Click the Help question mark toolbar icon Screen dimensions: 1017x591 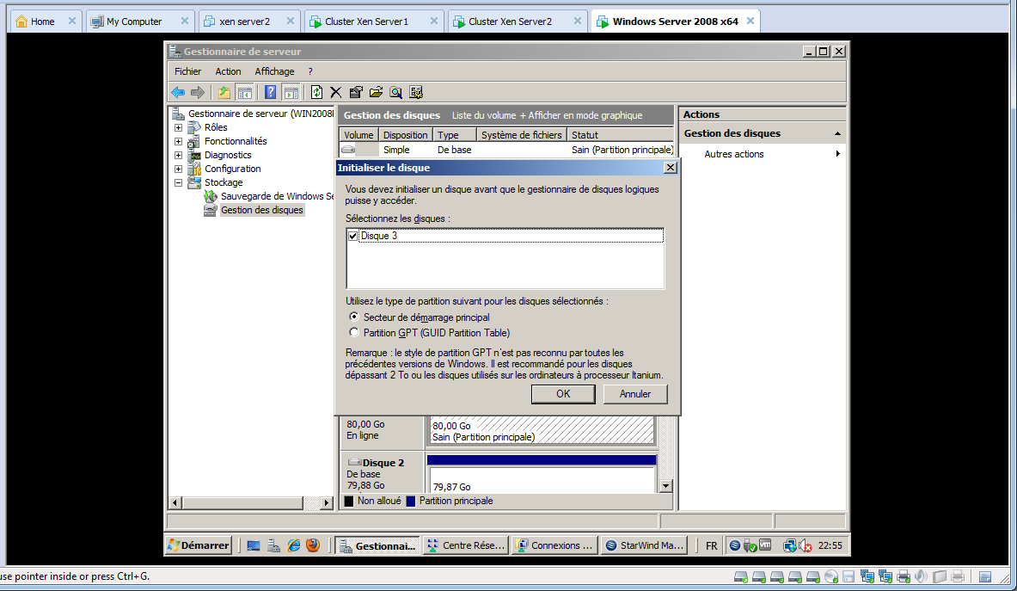270,92
